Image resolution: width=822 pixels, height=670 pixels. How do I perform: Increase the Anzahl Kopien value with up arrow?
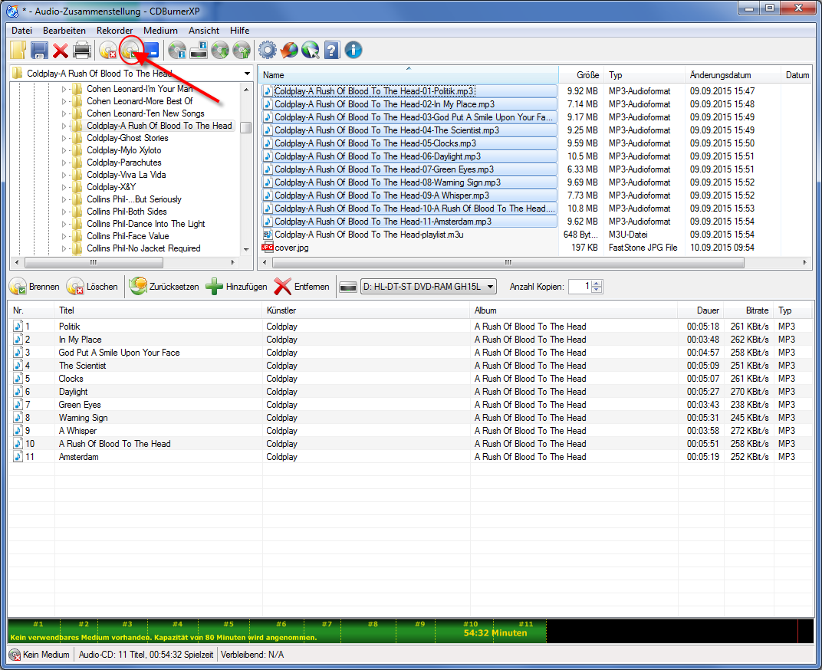pos(597,283)
